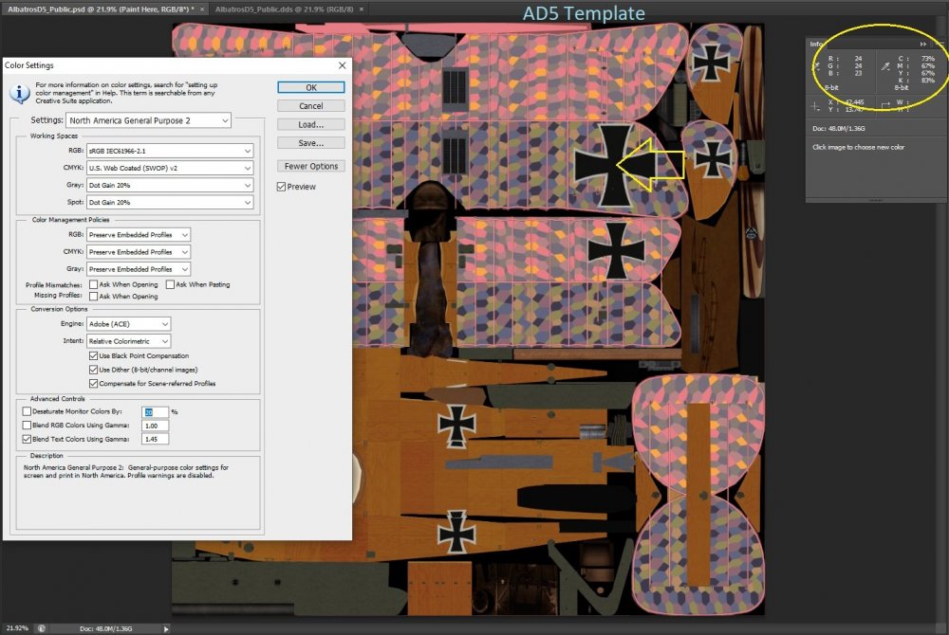Open the Settings preset dropdown
The image size is (949, 635).
(149, 120)
